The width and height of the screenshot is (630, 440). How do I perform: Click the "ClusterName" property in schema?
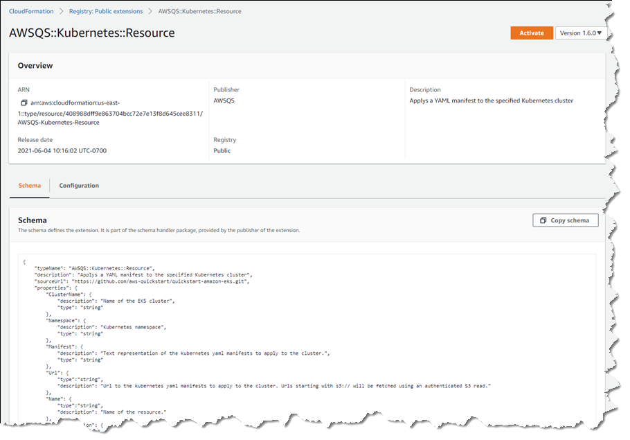point(69,294)
